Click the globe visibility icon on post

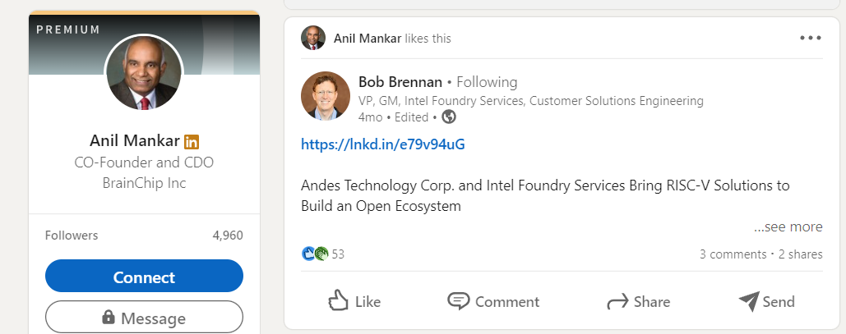449,117
